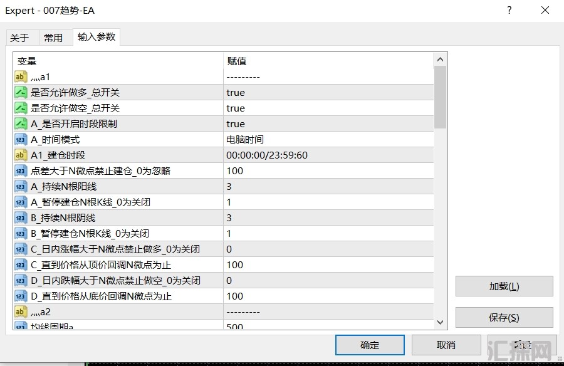Click the integer icon for A_暂停建仓N根K线

pyautogui.click(x=21, y=202)
